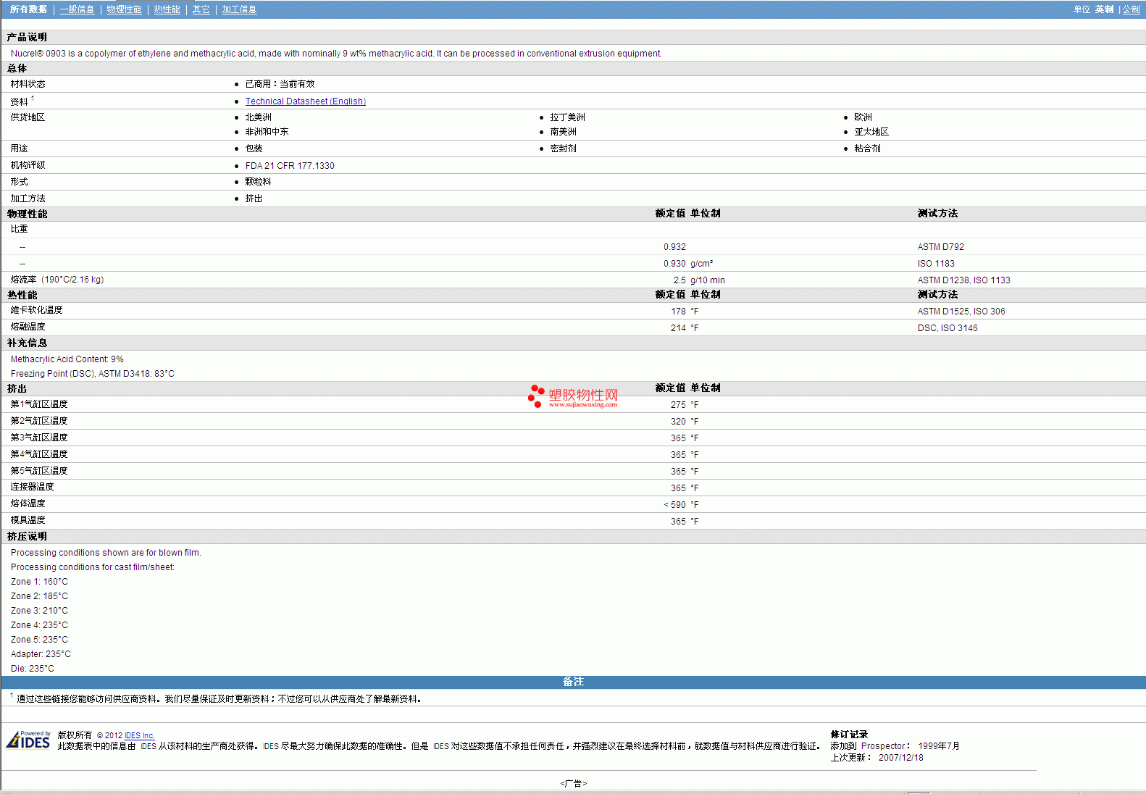Click the 产品说明 section header
1146x794 pixels.
click(27, 37)
